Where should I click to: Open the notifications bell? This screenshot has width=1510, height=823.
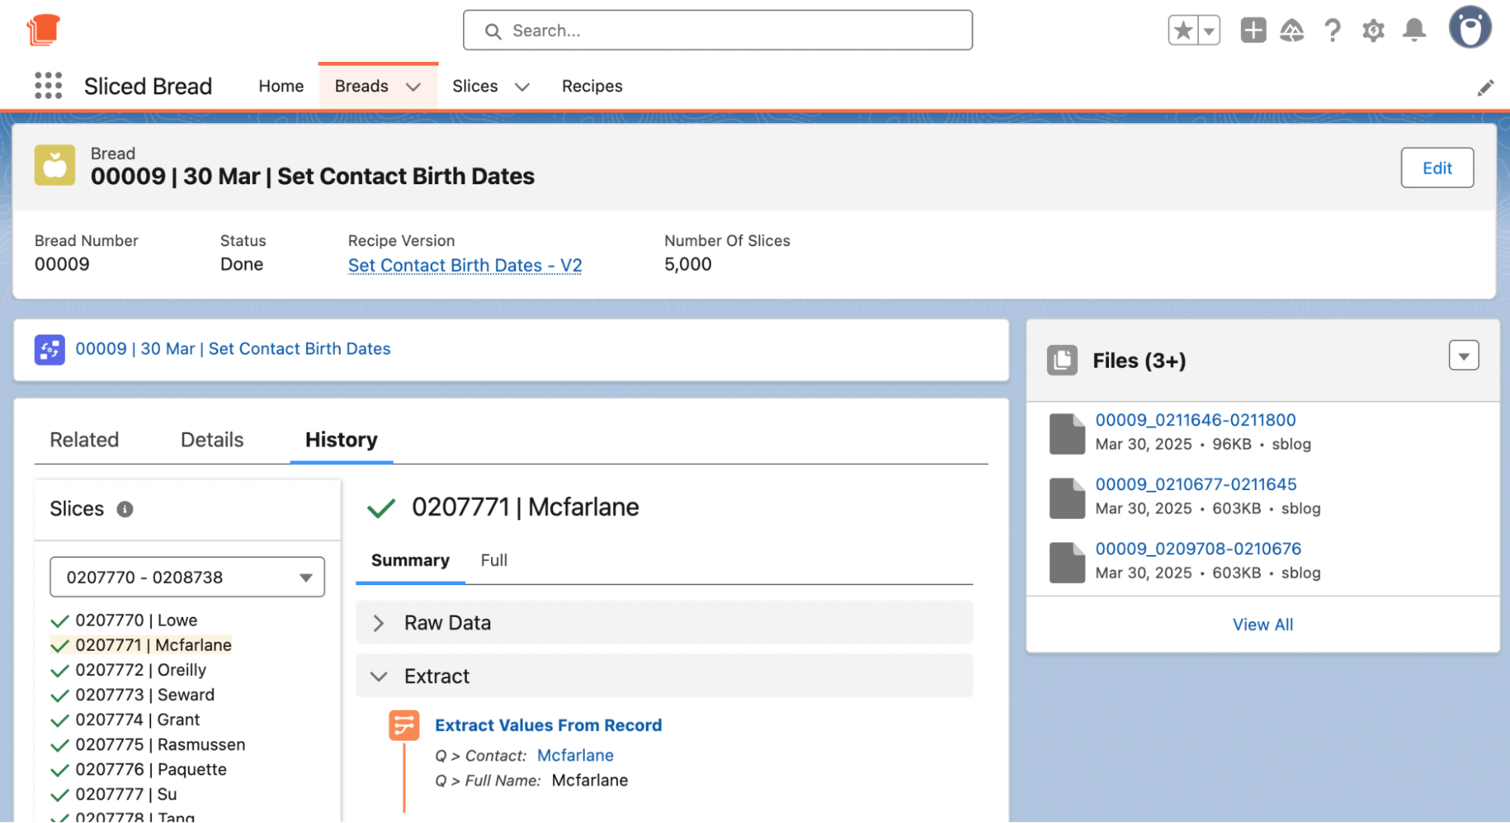1413,31
